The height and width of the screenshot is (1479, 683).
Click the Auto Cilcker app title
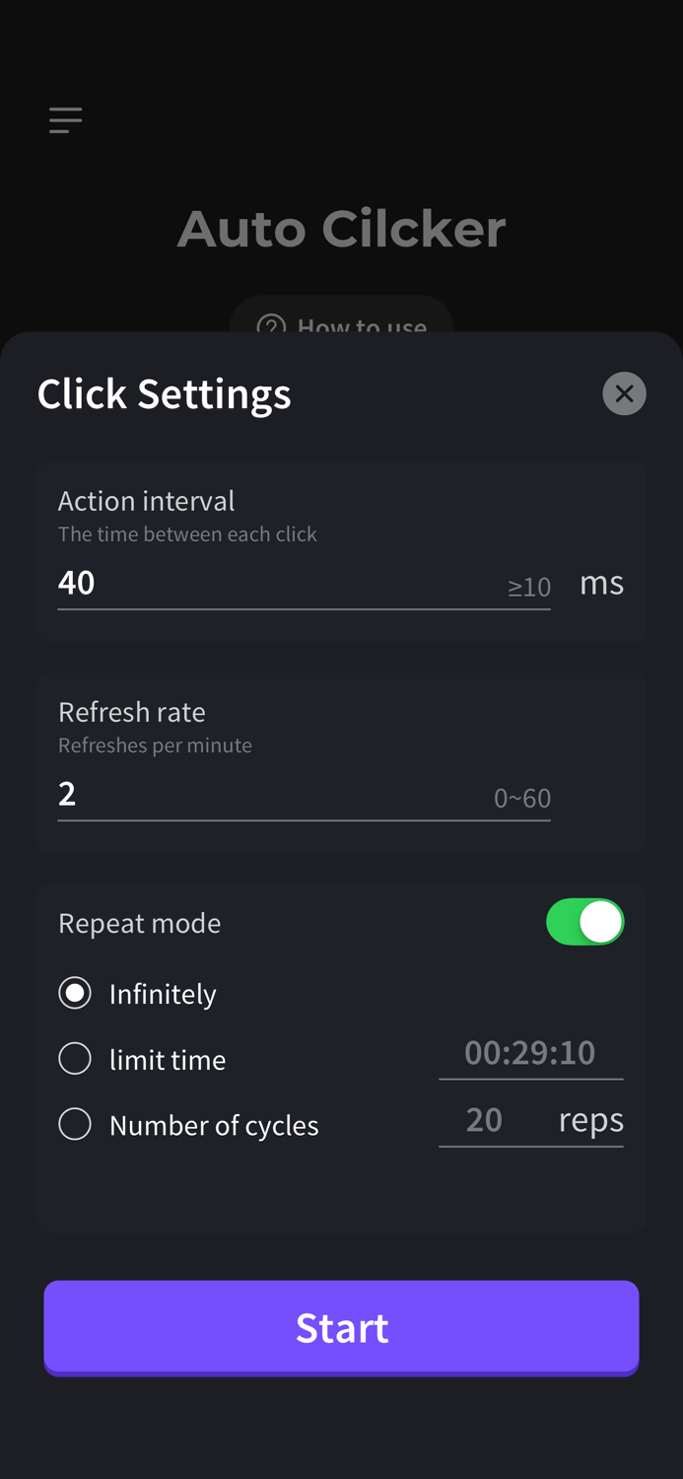pos(341,228)
